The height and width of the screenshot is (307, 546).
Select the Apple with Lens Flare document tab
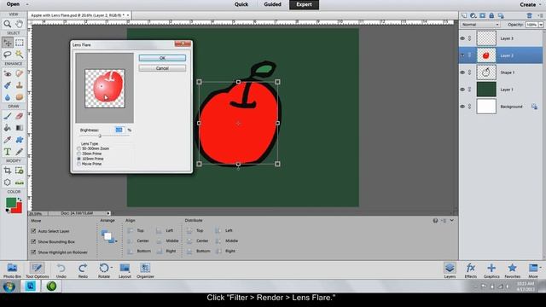[79, 15]
